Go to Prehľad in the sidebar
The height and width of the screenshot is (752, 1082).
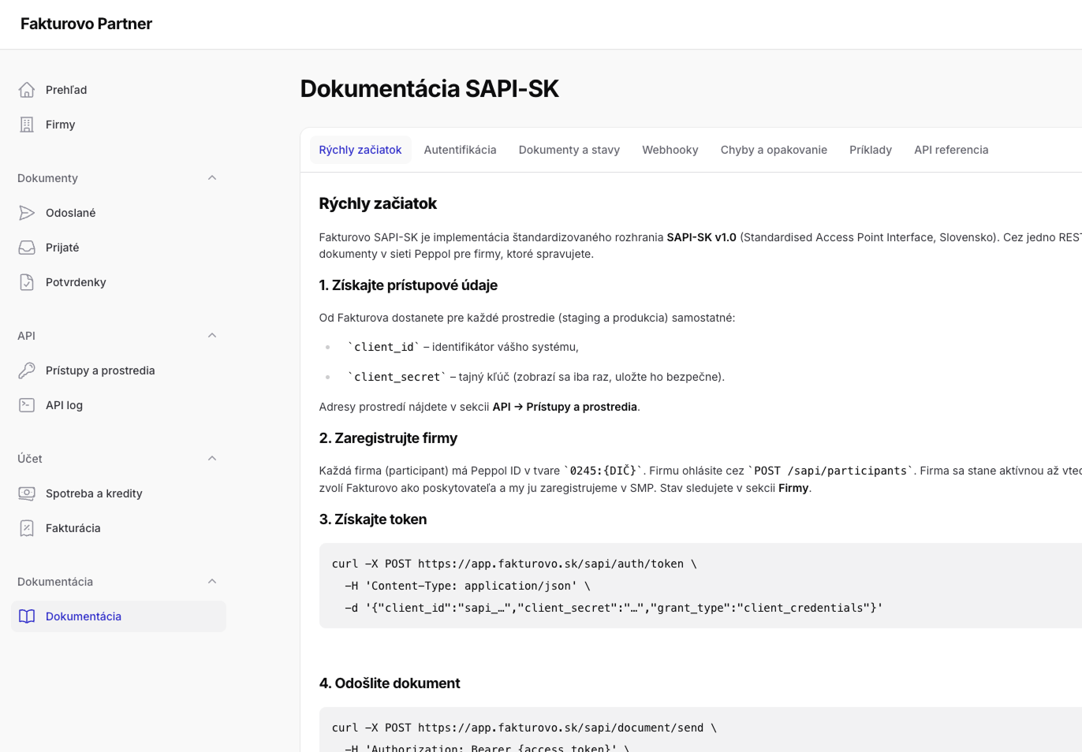pyautogui.click(x=118, y=90)
